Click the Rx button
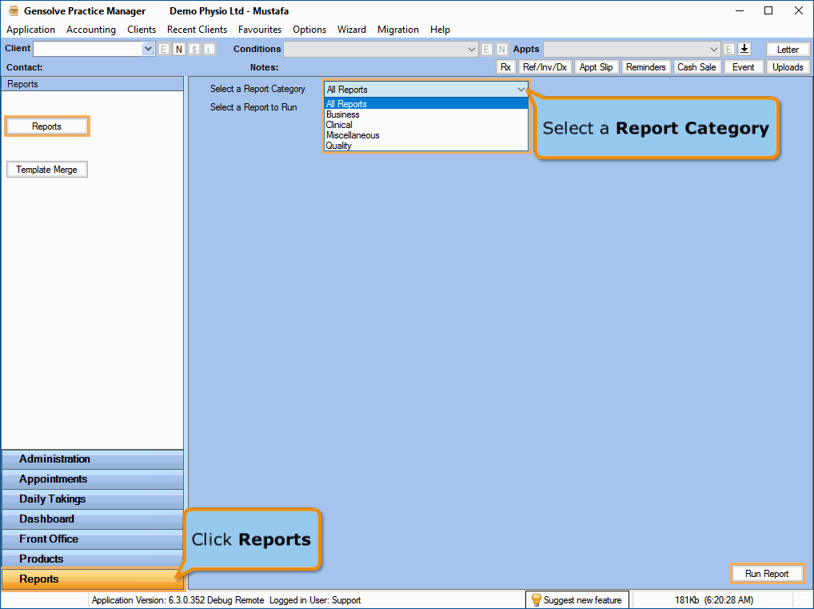Screen dimensions: 814x609 pos(505,67)
